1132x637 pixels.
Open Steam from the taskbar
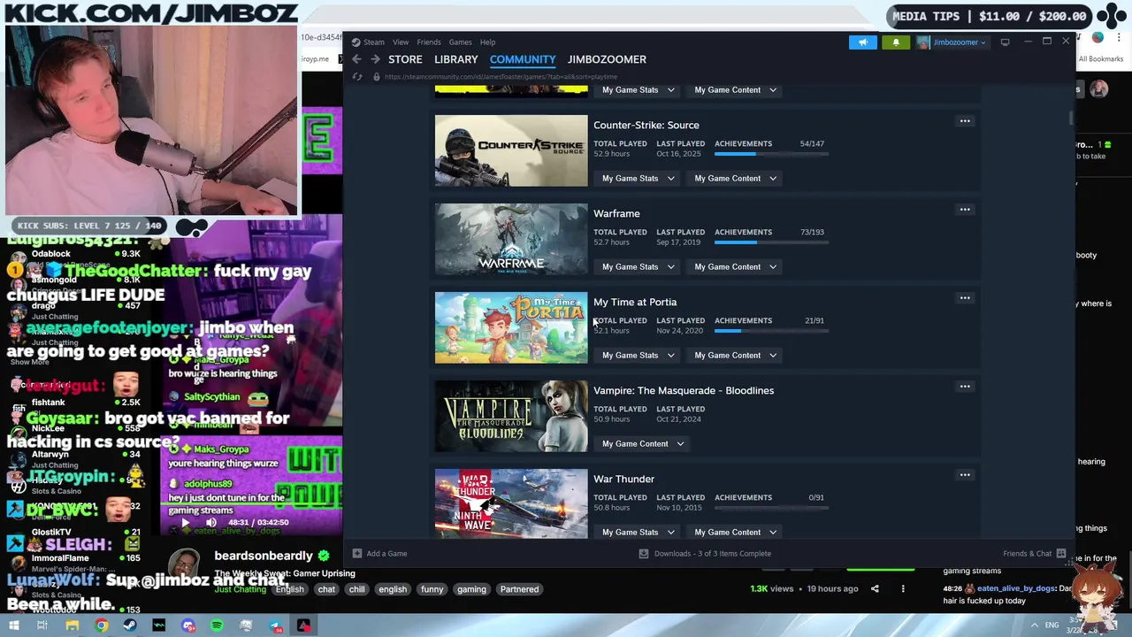130,625
